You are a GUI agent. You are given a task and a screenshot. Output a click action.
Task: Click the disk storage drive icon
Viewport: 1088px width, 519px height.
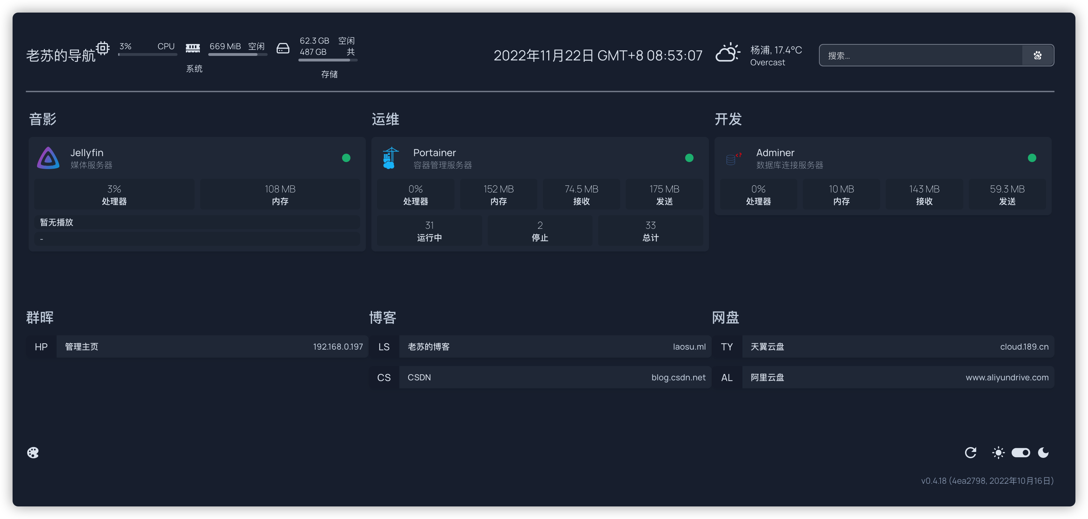(283, 48)
